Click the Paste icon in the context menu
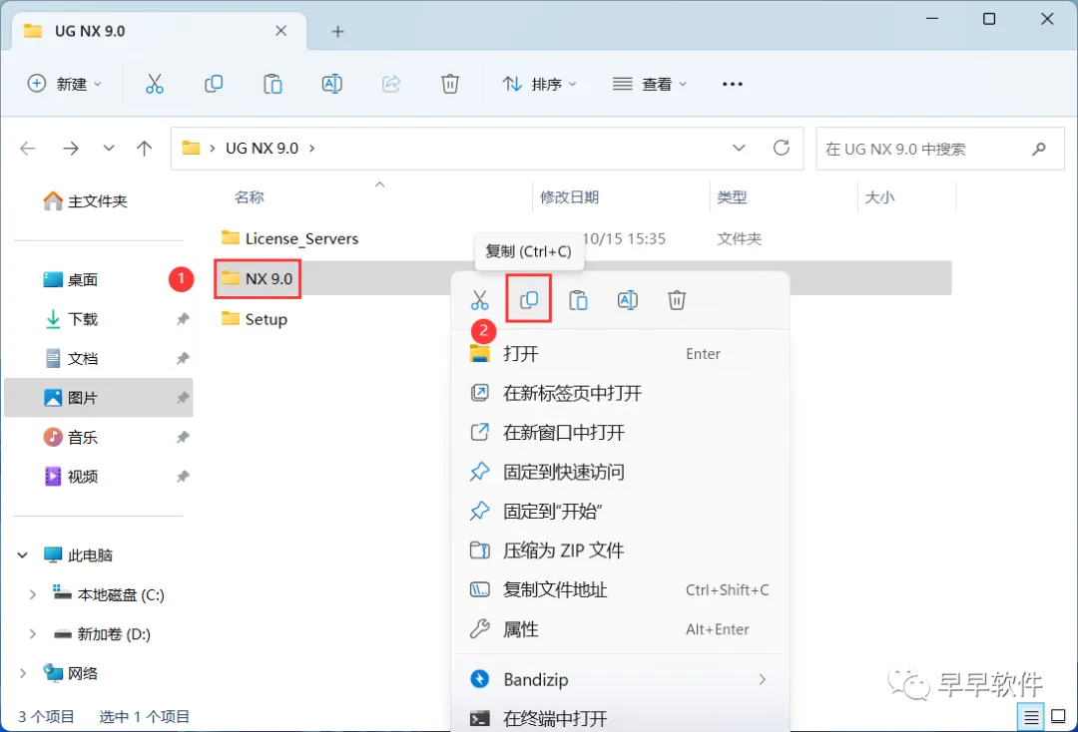This screenshot has height=732, width=1078. click(x=578, y=300)
